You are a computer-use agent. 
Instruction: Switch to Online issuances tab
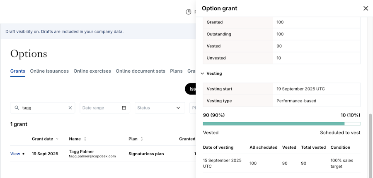[x=49, y=71]
